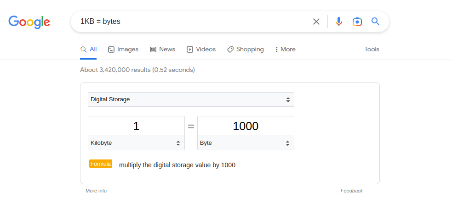Click the blue magnifying glass search button
The height and width of the screenshot is (203, 452).
[375, 22]
